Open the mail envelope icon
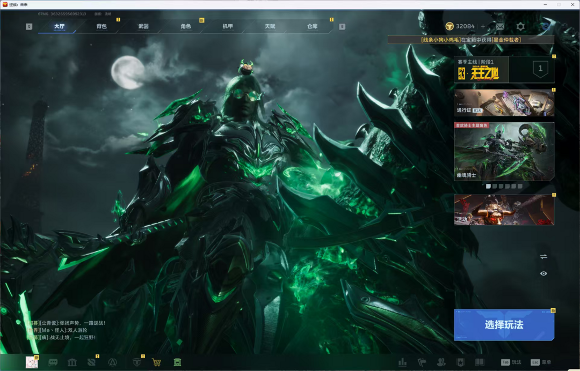Image resolution: width=580 pixels, height=371 pixels. [x=500, y=27]
